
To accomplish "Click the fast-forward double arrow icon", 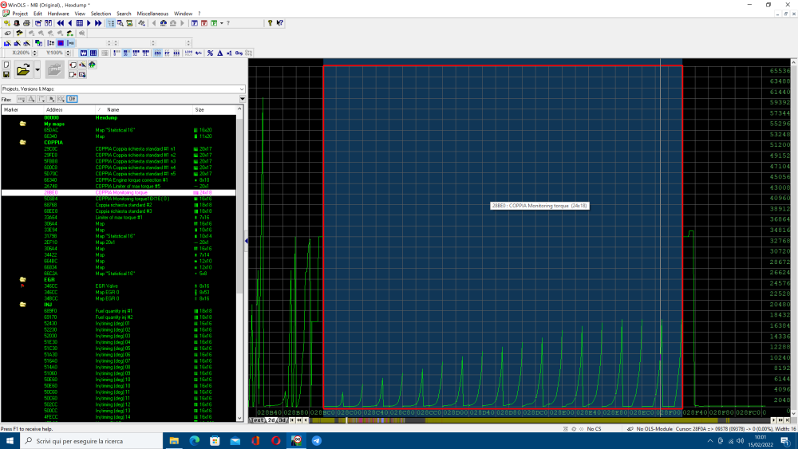I will click(98, 23).
